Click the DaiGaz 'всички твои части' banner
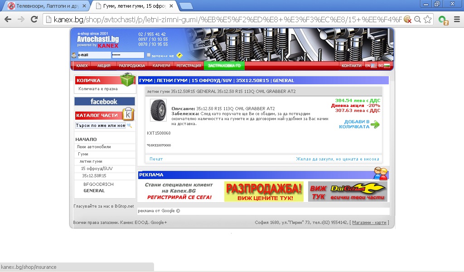Image resolution: width=464 pixels, height=272 pixels. pos(348,191)
